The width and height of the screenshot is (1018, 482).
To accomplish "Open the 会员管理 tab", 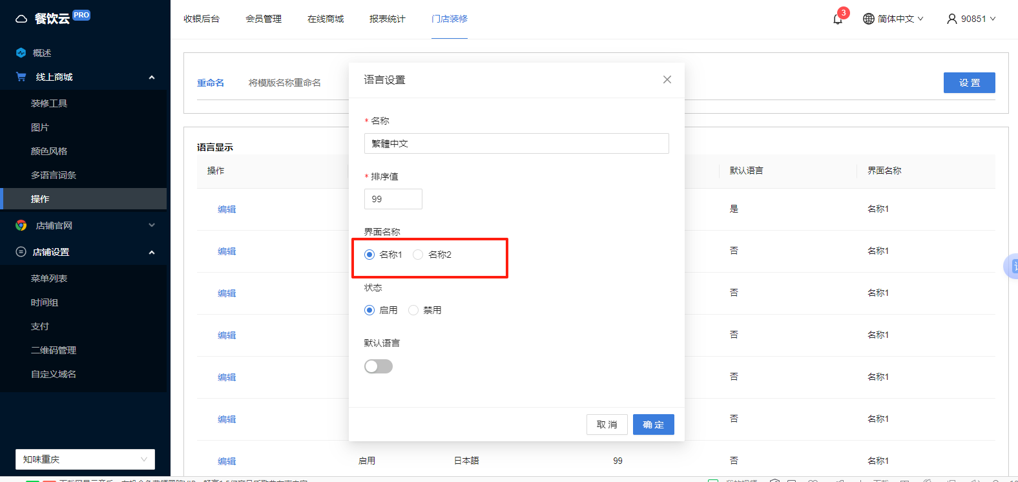I will [x=264, y=19].
